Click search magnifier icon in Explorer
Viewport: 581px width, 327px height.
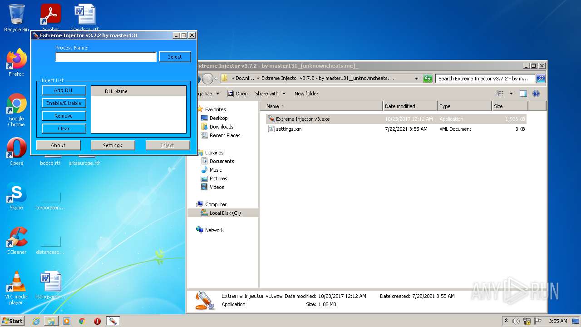tap(540, 79)
